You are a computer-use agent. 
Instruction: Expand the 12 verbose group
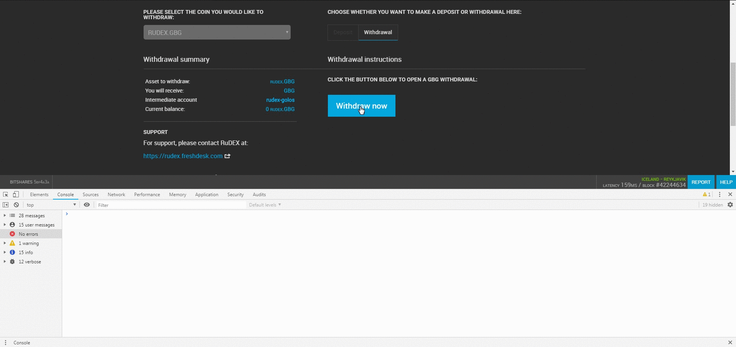click(5, 262)
